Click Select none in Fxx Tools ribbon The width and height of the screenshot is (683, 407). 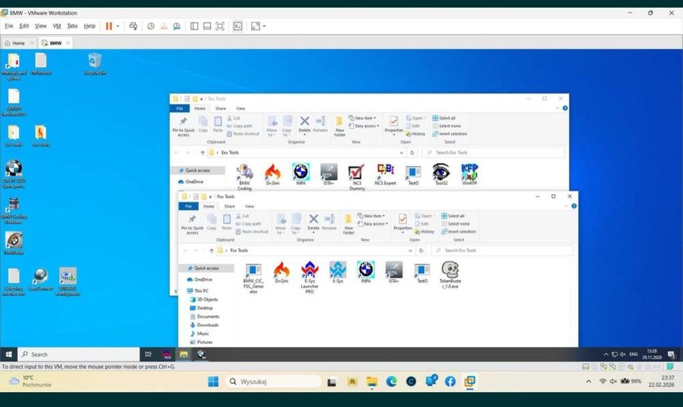tap(455, 224)
